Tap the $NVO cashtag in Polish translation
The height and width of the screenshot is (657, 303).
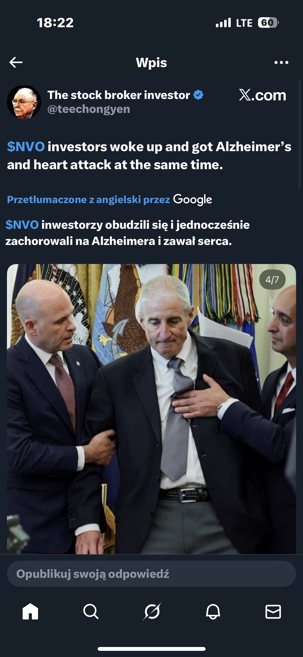22,225
